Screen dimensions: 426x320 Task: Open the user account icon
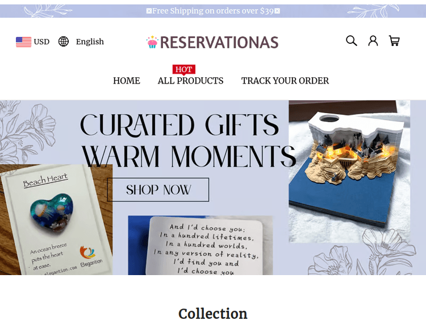[373, 41]
